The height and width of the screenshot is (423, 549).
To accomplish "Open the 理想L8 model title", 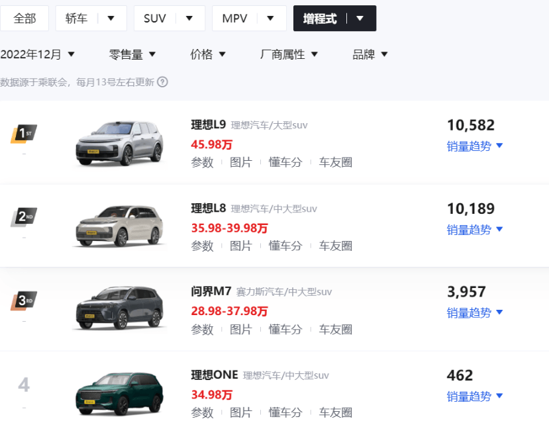I will (x=209, y=208).
